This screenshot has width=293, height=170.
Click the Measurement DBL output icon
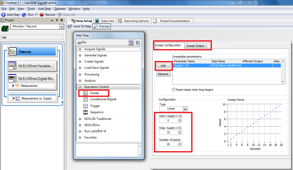(x=17, y=86)
